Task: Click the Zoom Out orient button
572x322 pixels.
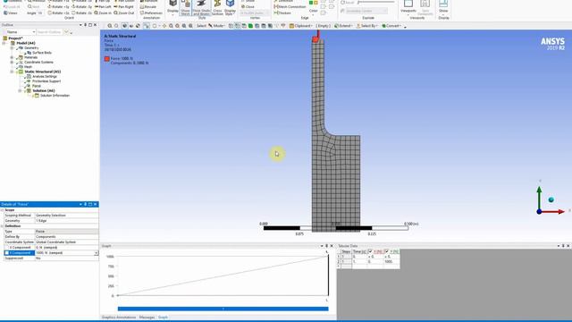Action: (x=123, y=13)
